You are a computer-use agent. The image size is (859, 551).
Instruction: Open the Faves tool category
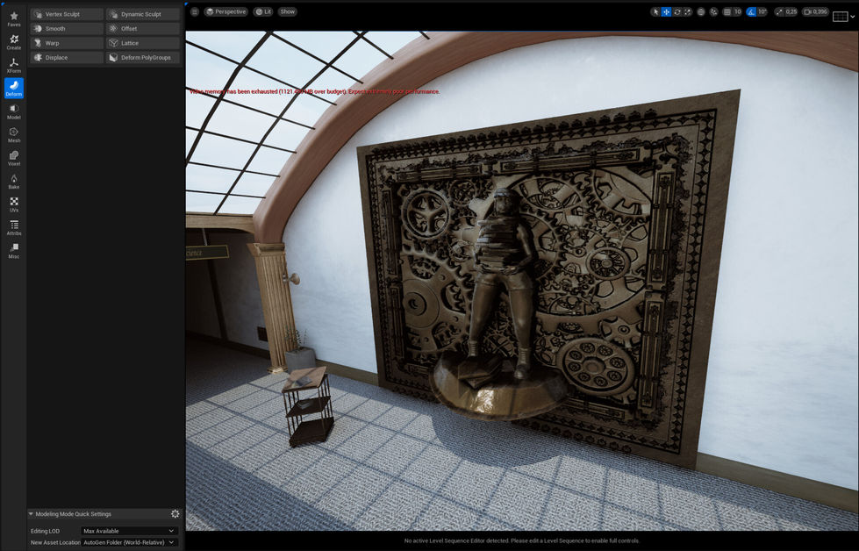click(14, 18)
